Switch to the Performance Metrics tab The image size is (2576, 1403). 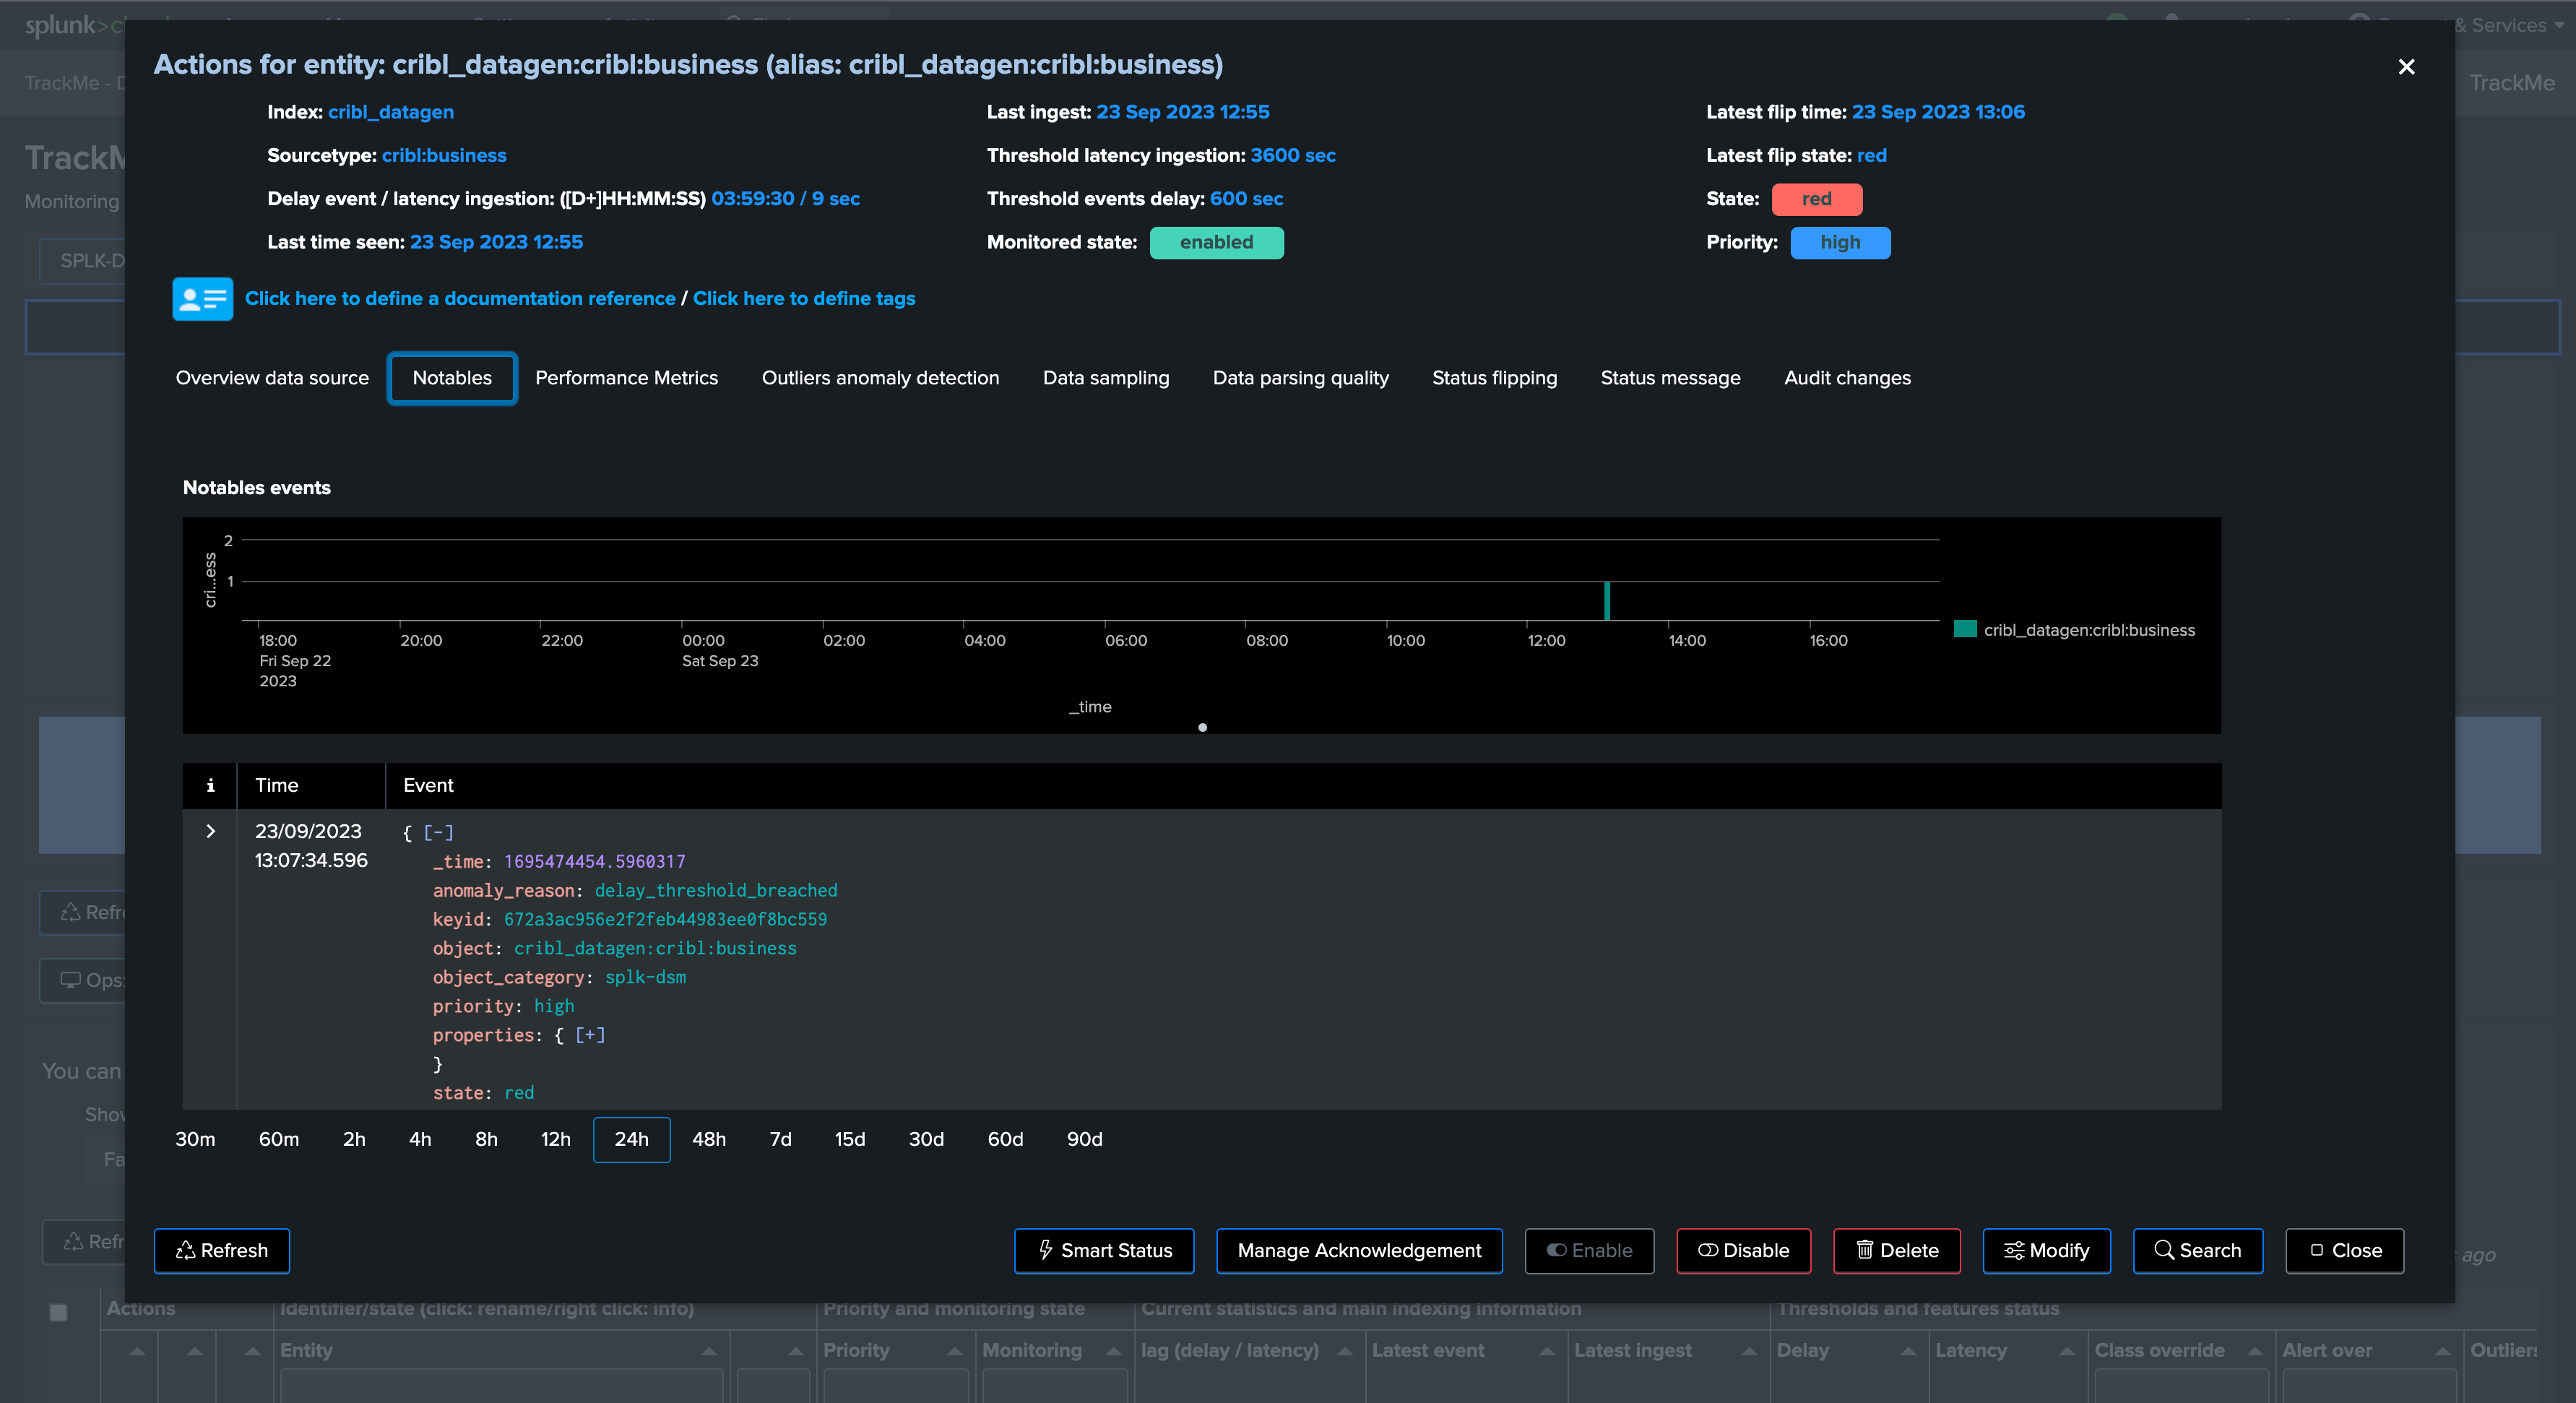coord(626,378)
